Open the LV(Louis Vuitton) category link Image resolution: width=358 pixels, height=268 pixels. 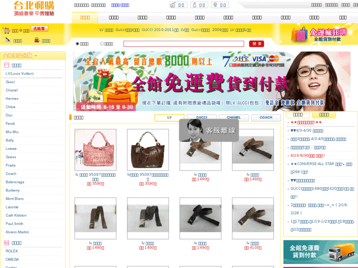tap(20, 73)
